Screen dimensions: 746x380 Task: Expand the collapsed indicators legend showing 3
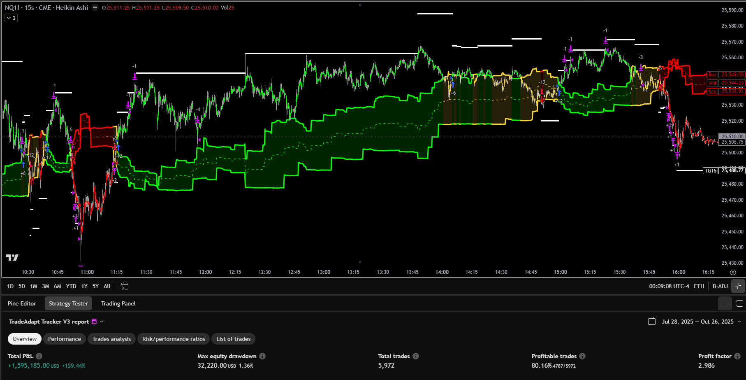pos(11,18)
